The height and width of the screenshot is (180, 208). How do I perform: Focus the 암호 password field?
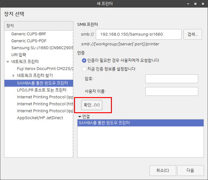[171, 79]
